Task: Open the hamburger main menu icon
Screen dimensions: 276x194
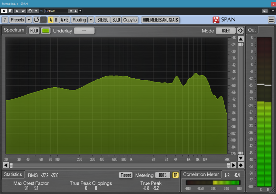Action: coord(271,20)
